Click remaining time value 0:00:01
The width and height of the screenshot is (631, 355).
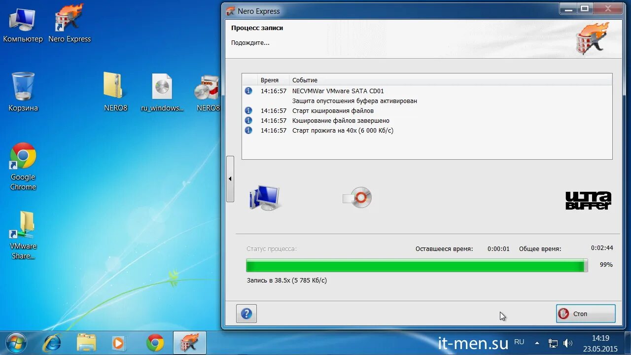498,249
